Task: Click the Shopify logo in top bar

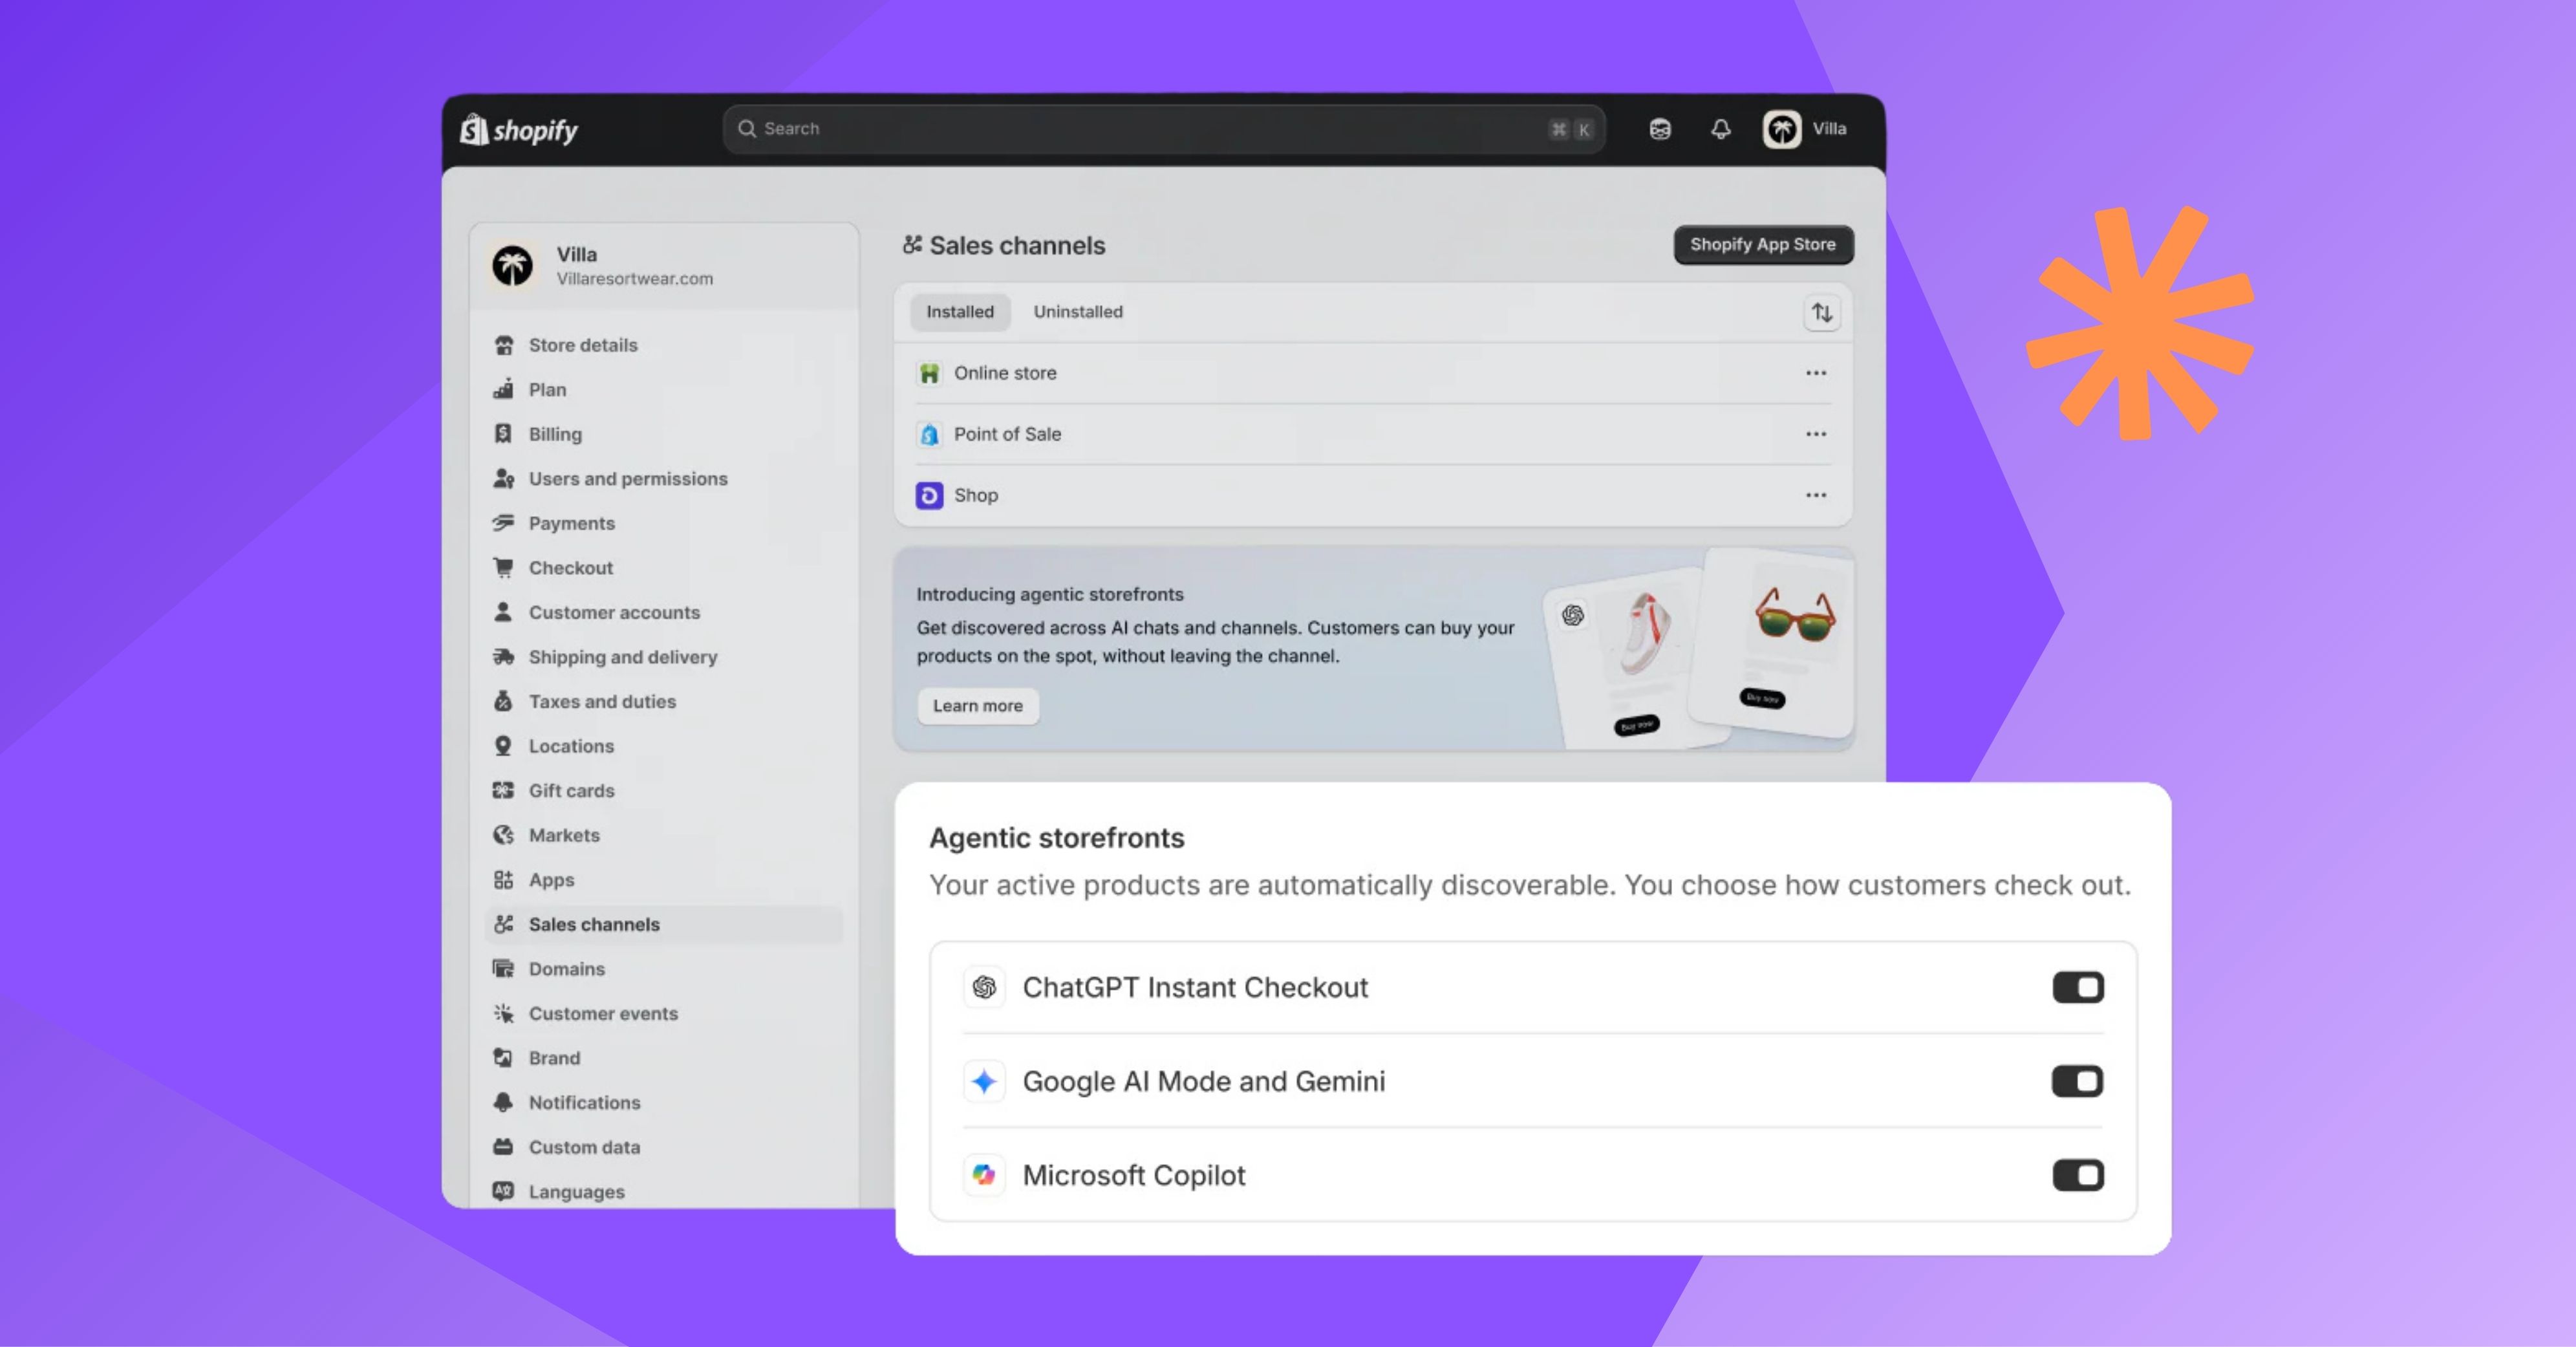Action: pyautogui.click(x=519, y=130)
